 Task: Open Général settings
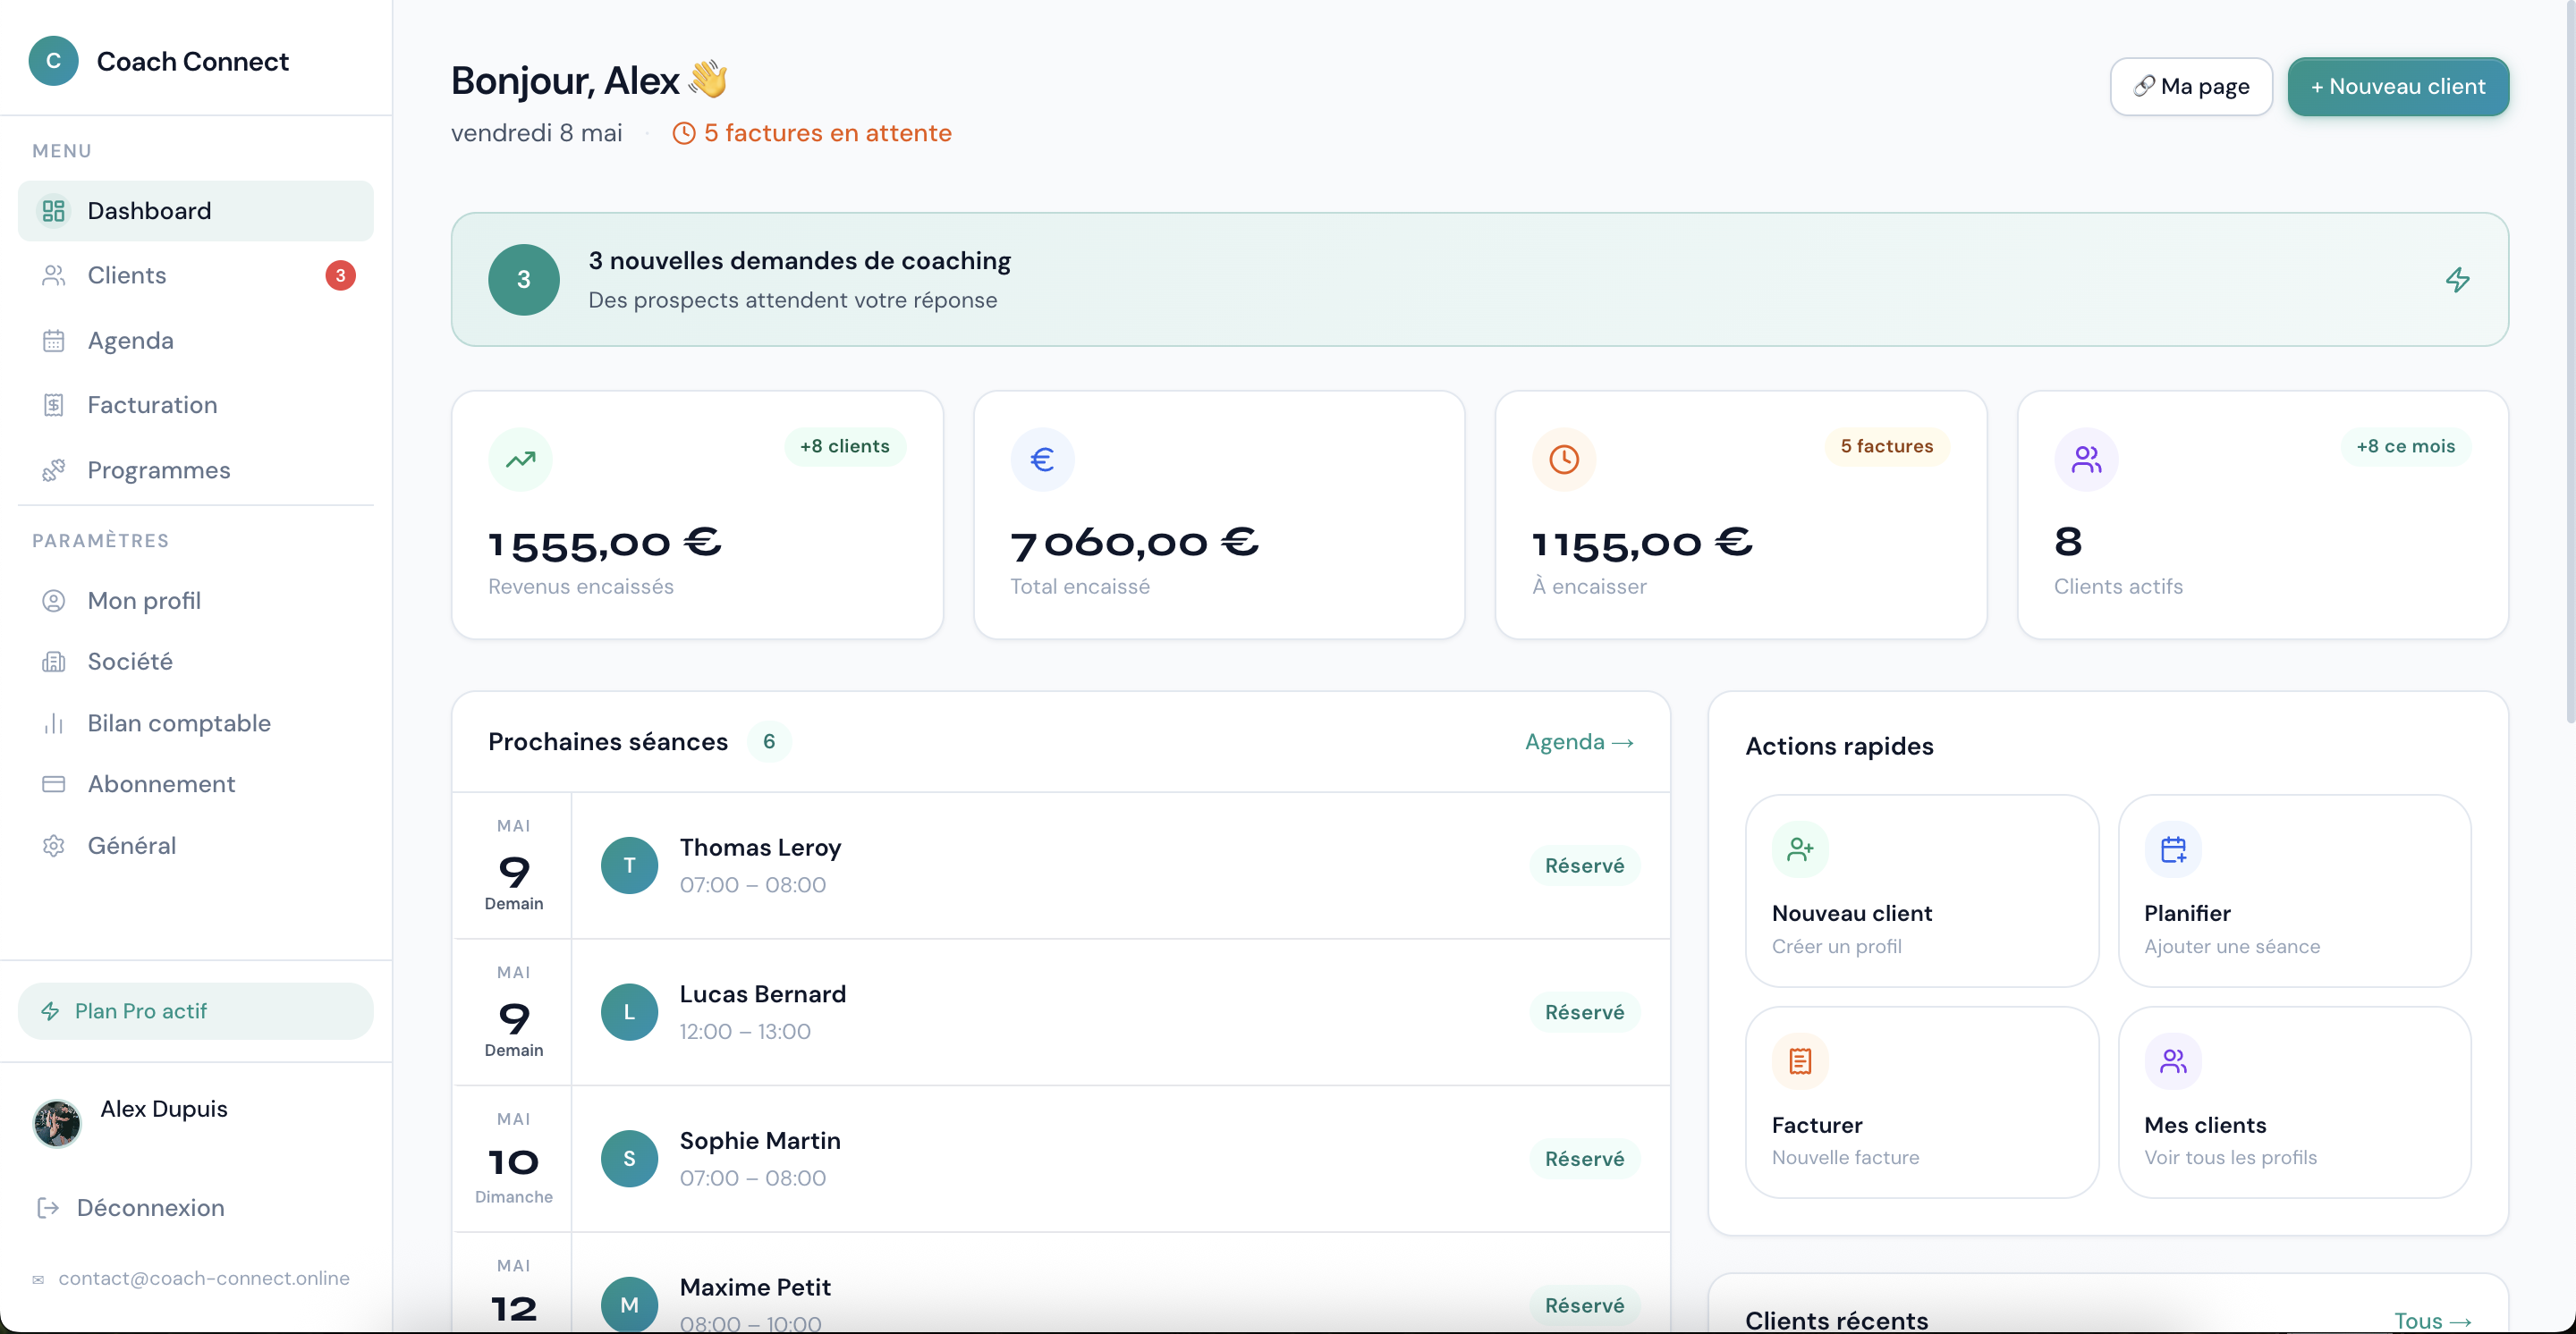pos(196,847)
